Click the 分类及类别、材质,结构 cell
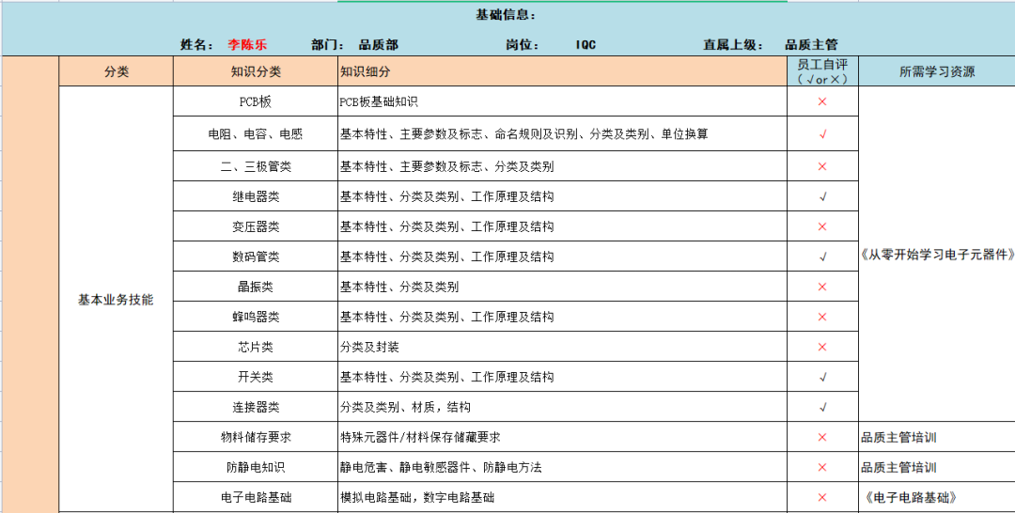 (563, 407)
